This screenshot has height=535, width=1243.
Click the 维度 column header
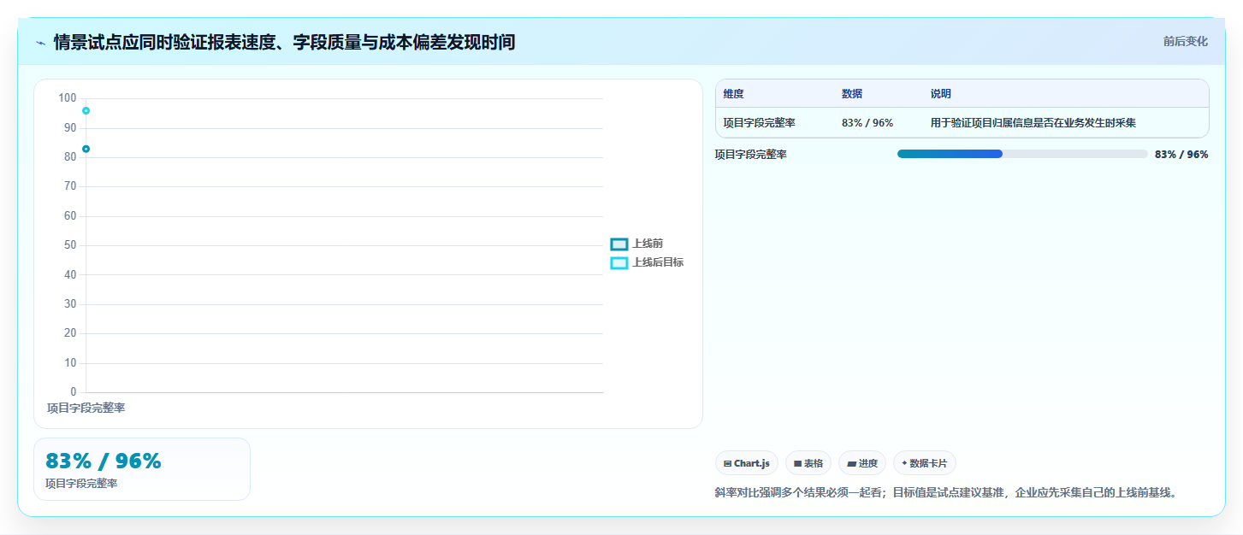coord(734,94)
